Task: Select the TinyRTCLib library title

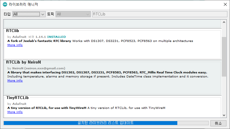Action: (18, 98)
